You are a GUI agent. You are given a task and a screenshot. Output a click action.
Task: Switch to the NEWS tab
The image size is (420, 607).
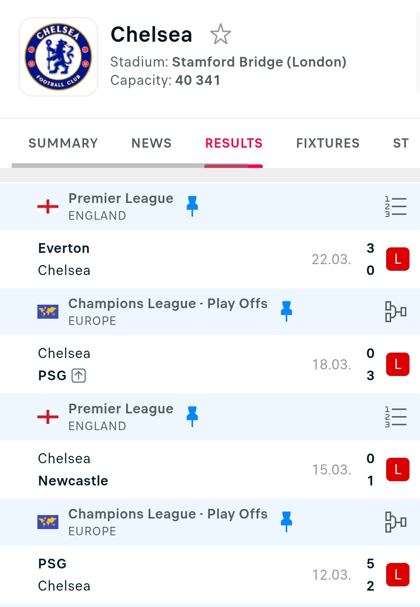(x=151, y=143)
